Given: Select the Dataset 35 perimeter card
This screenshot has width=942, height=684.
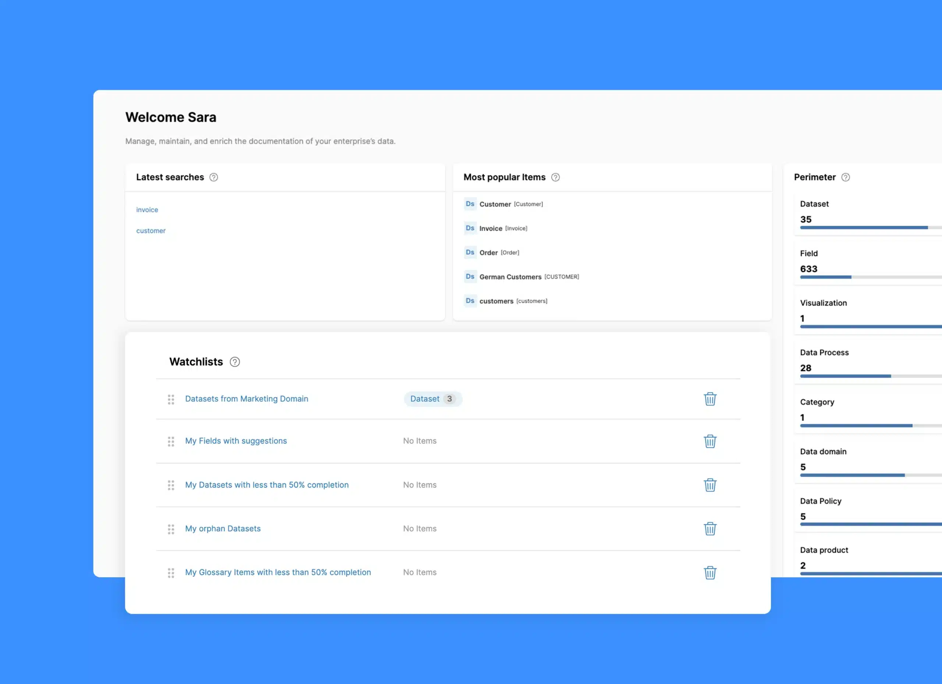Looking at the screenshot, I should 868,214.
